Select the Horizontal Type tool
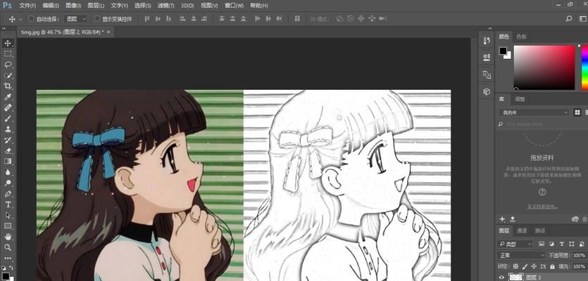Image resolution: width=588 pixels, height=281 pixels. 8,204
